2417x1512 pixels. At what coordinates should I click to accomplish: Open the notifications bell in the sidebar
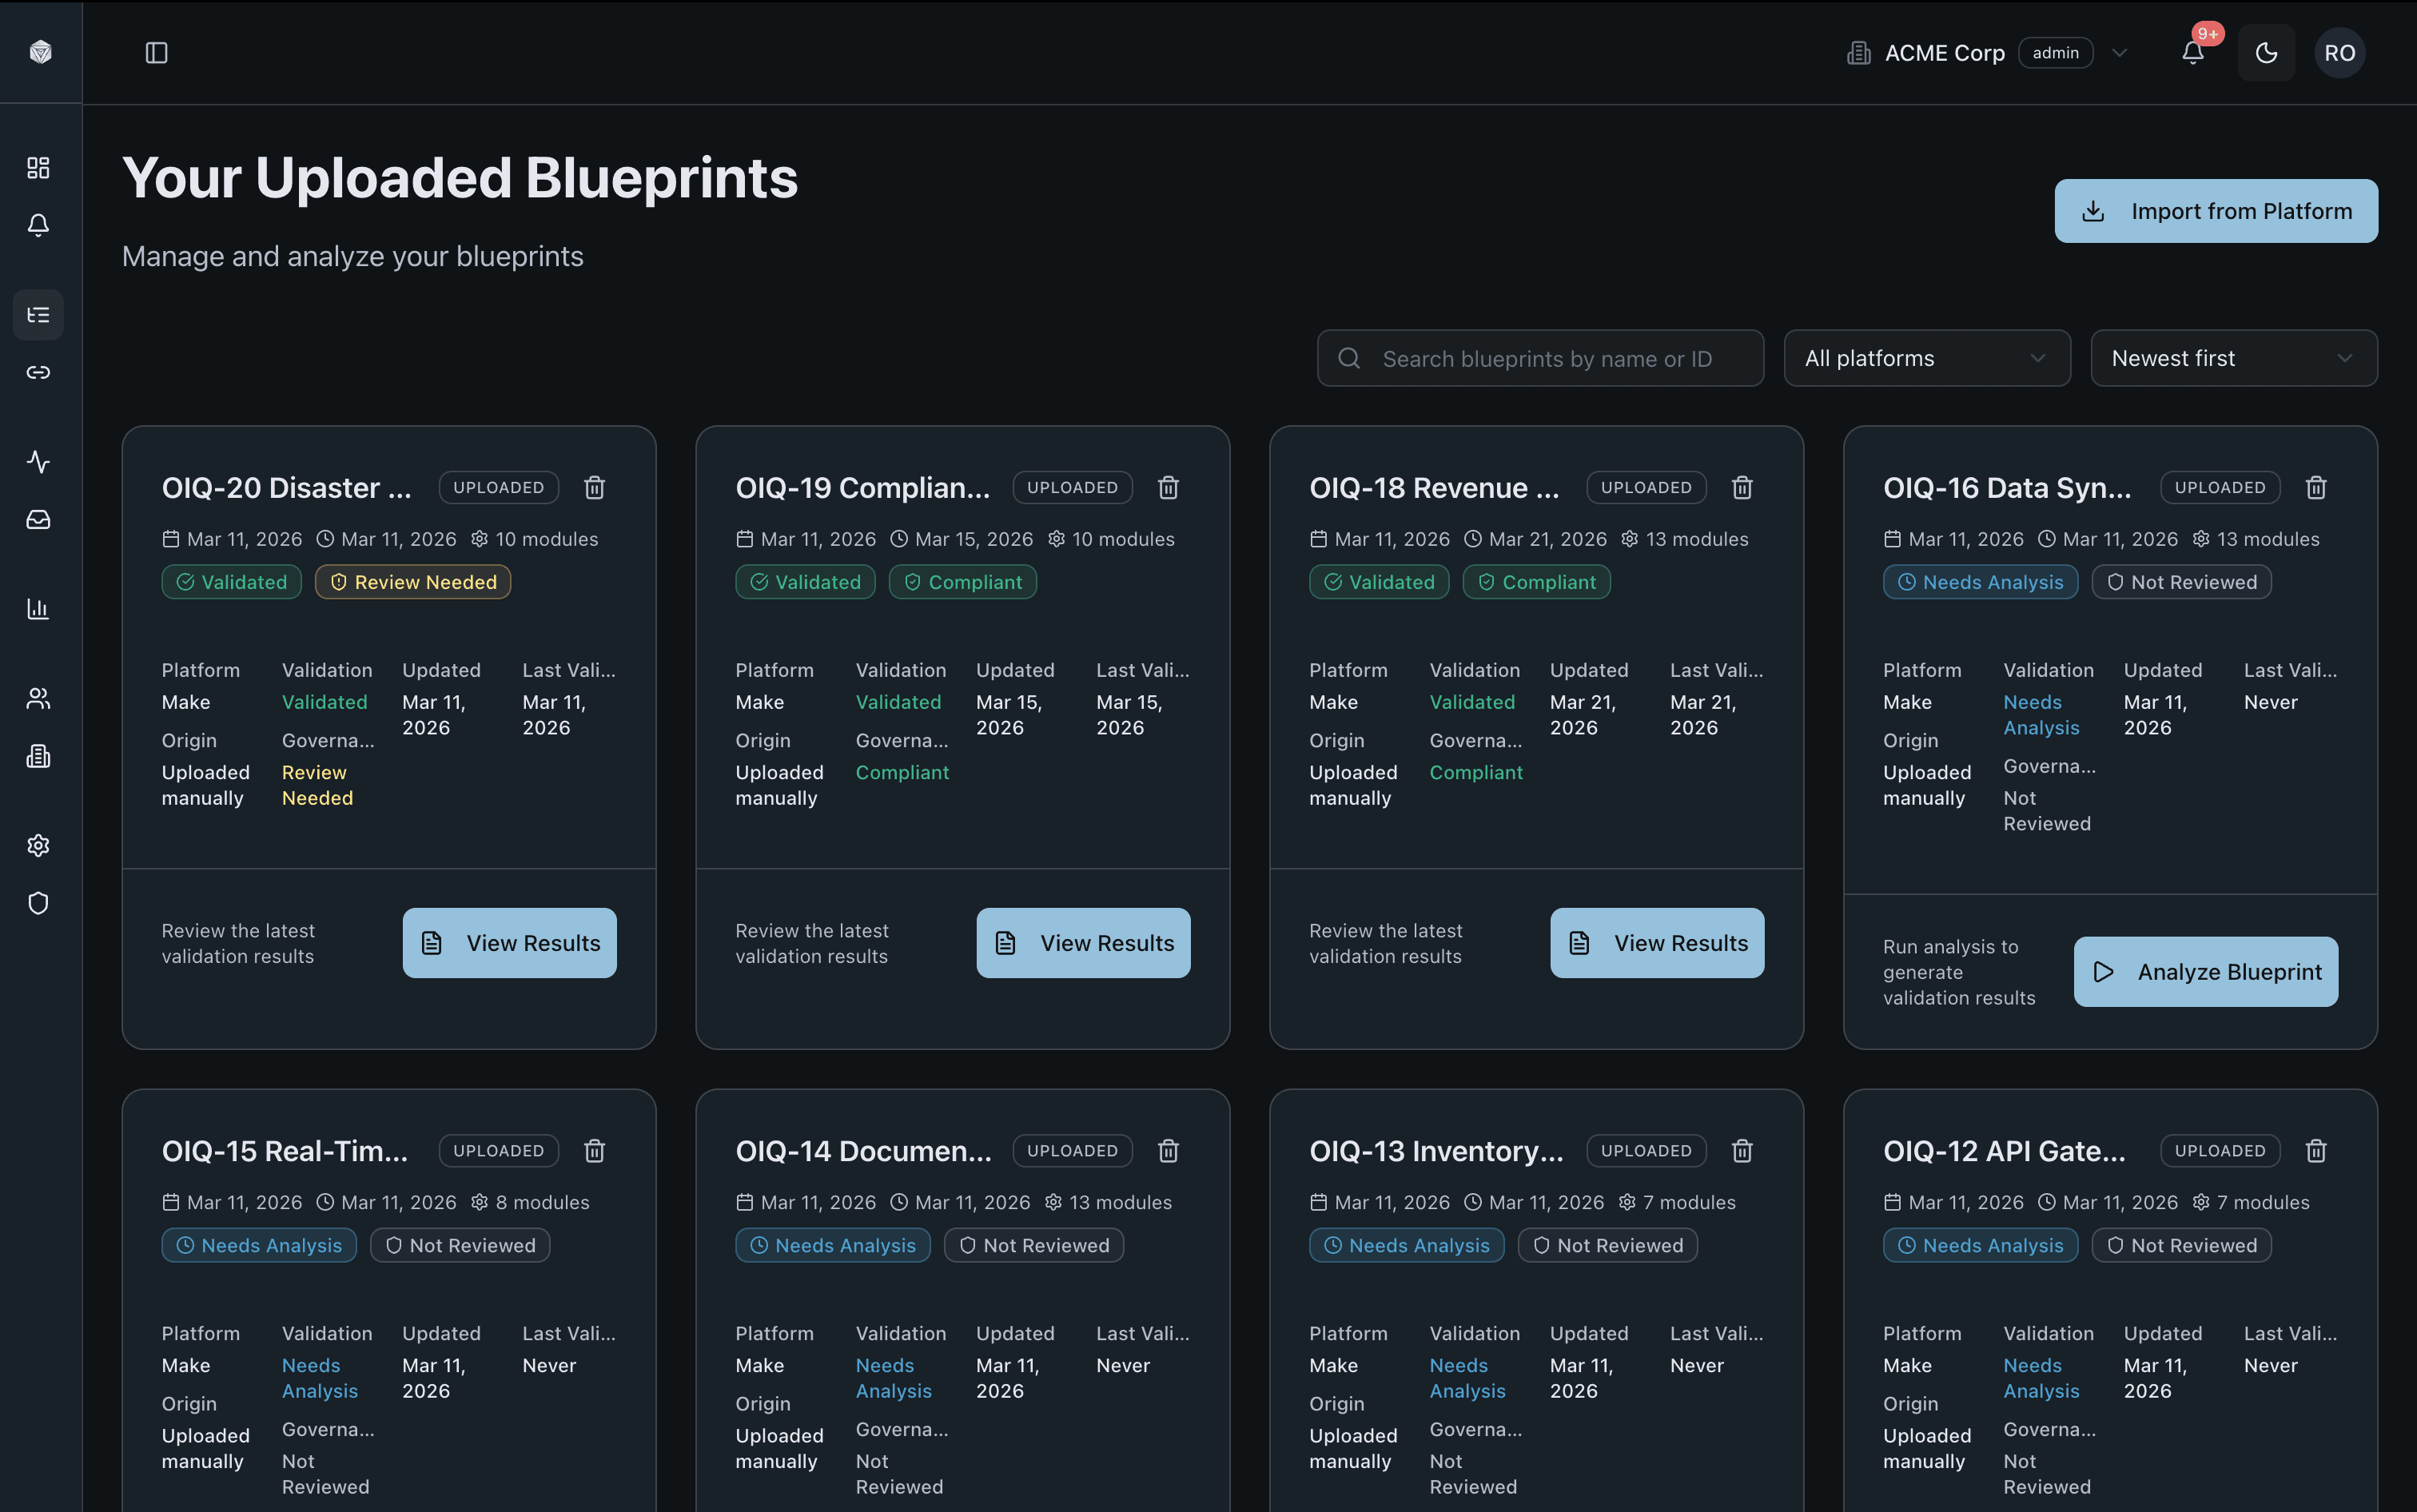tap(38, 226)
